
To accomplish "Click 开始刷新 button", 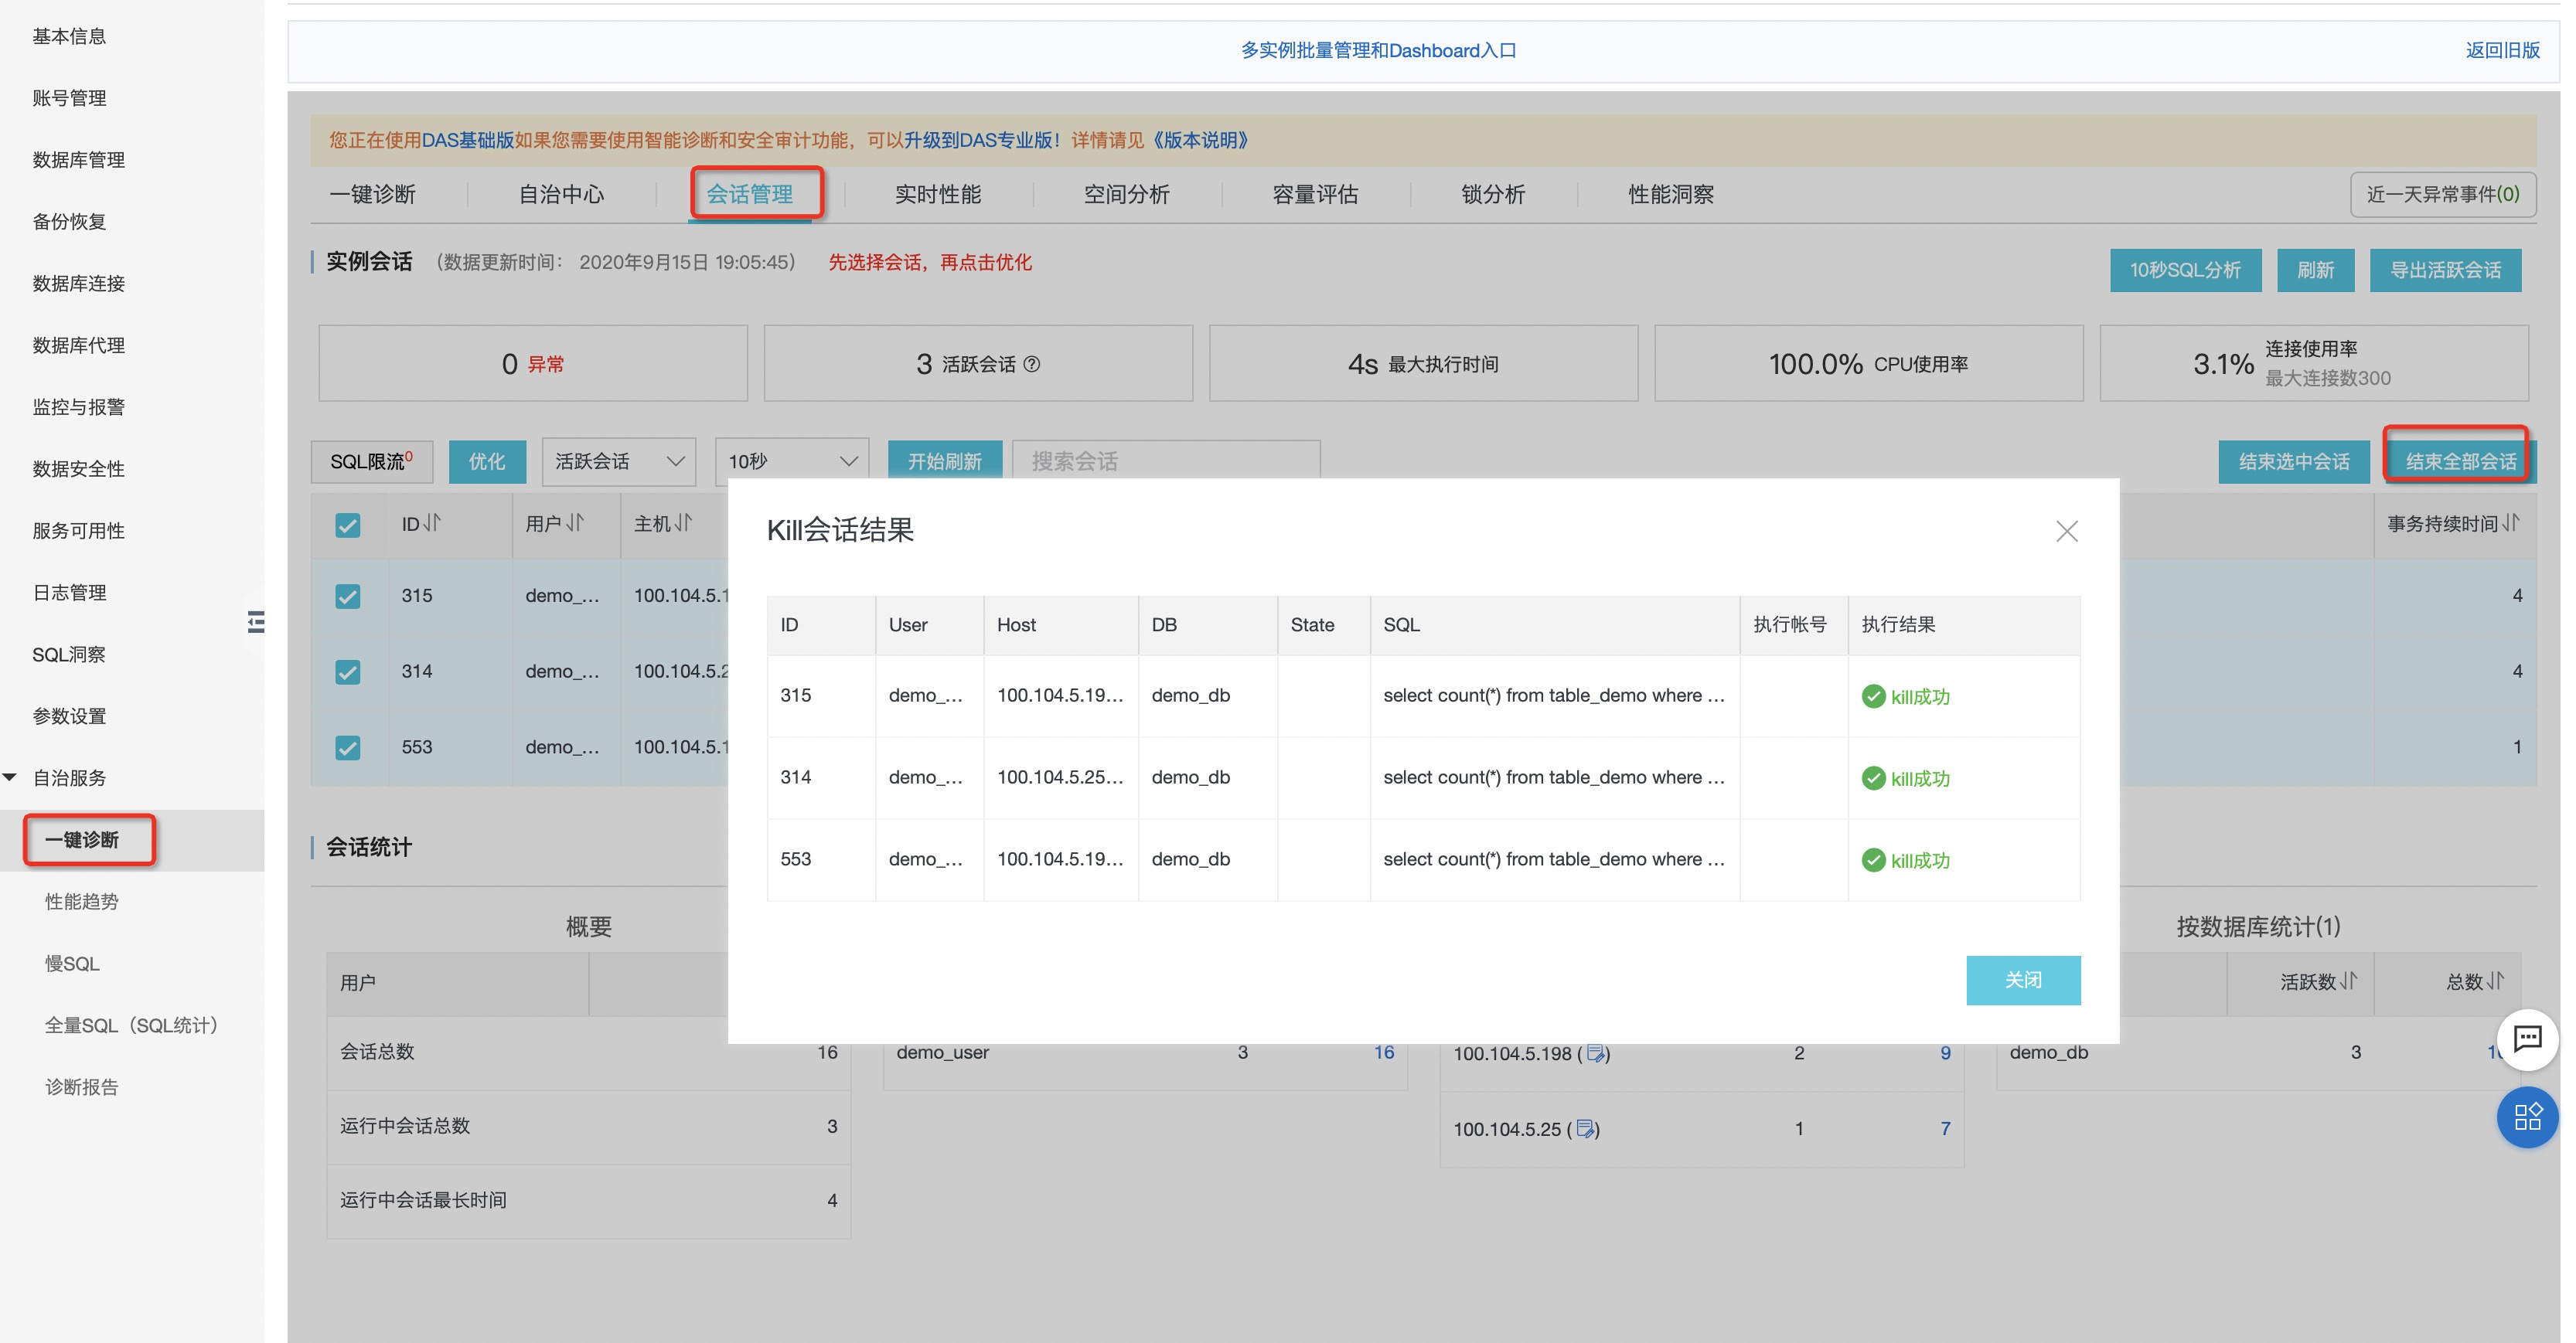I will click(x=945, y=461).
